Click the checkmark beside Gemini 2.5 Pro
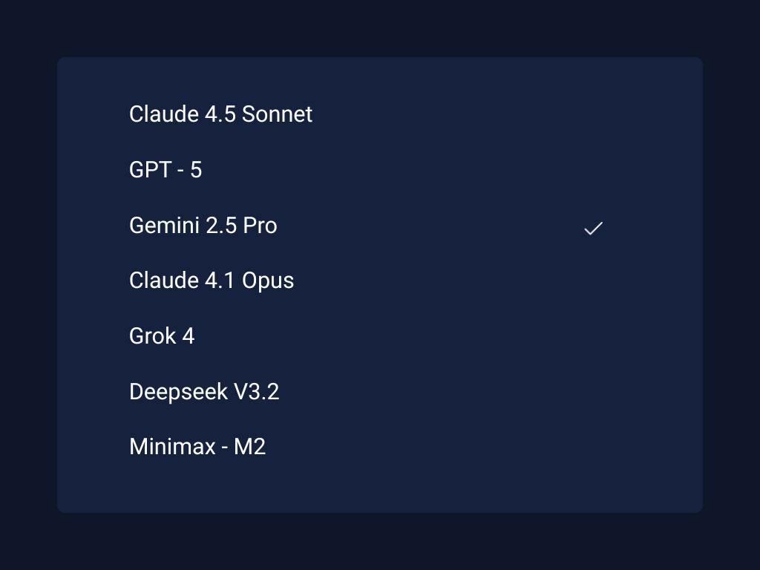The image size is (760, 570). pos(593,229)
